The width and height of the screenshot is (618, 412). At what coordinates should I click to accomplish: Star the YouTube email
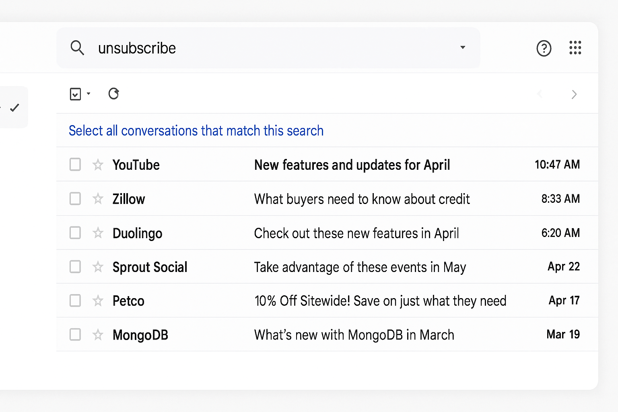coord(98,165)
